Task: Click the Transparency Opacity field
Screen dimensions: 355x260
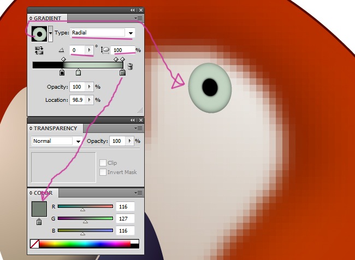Action: tap(117, 141)
